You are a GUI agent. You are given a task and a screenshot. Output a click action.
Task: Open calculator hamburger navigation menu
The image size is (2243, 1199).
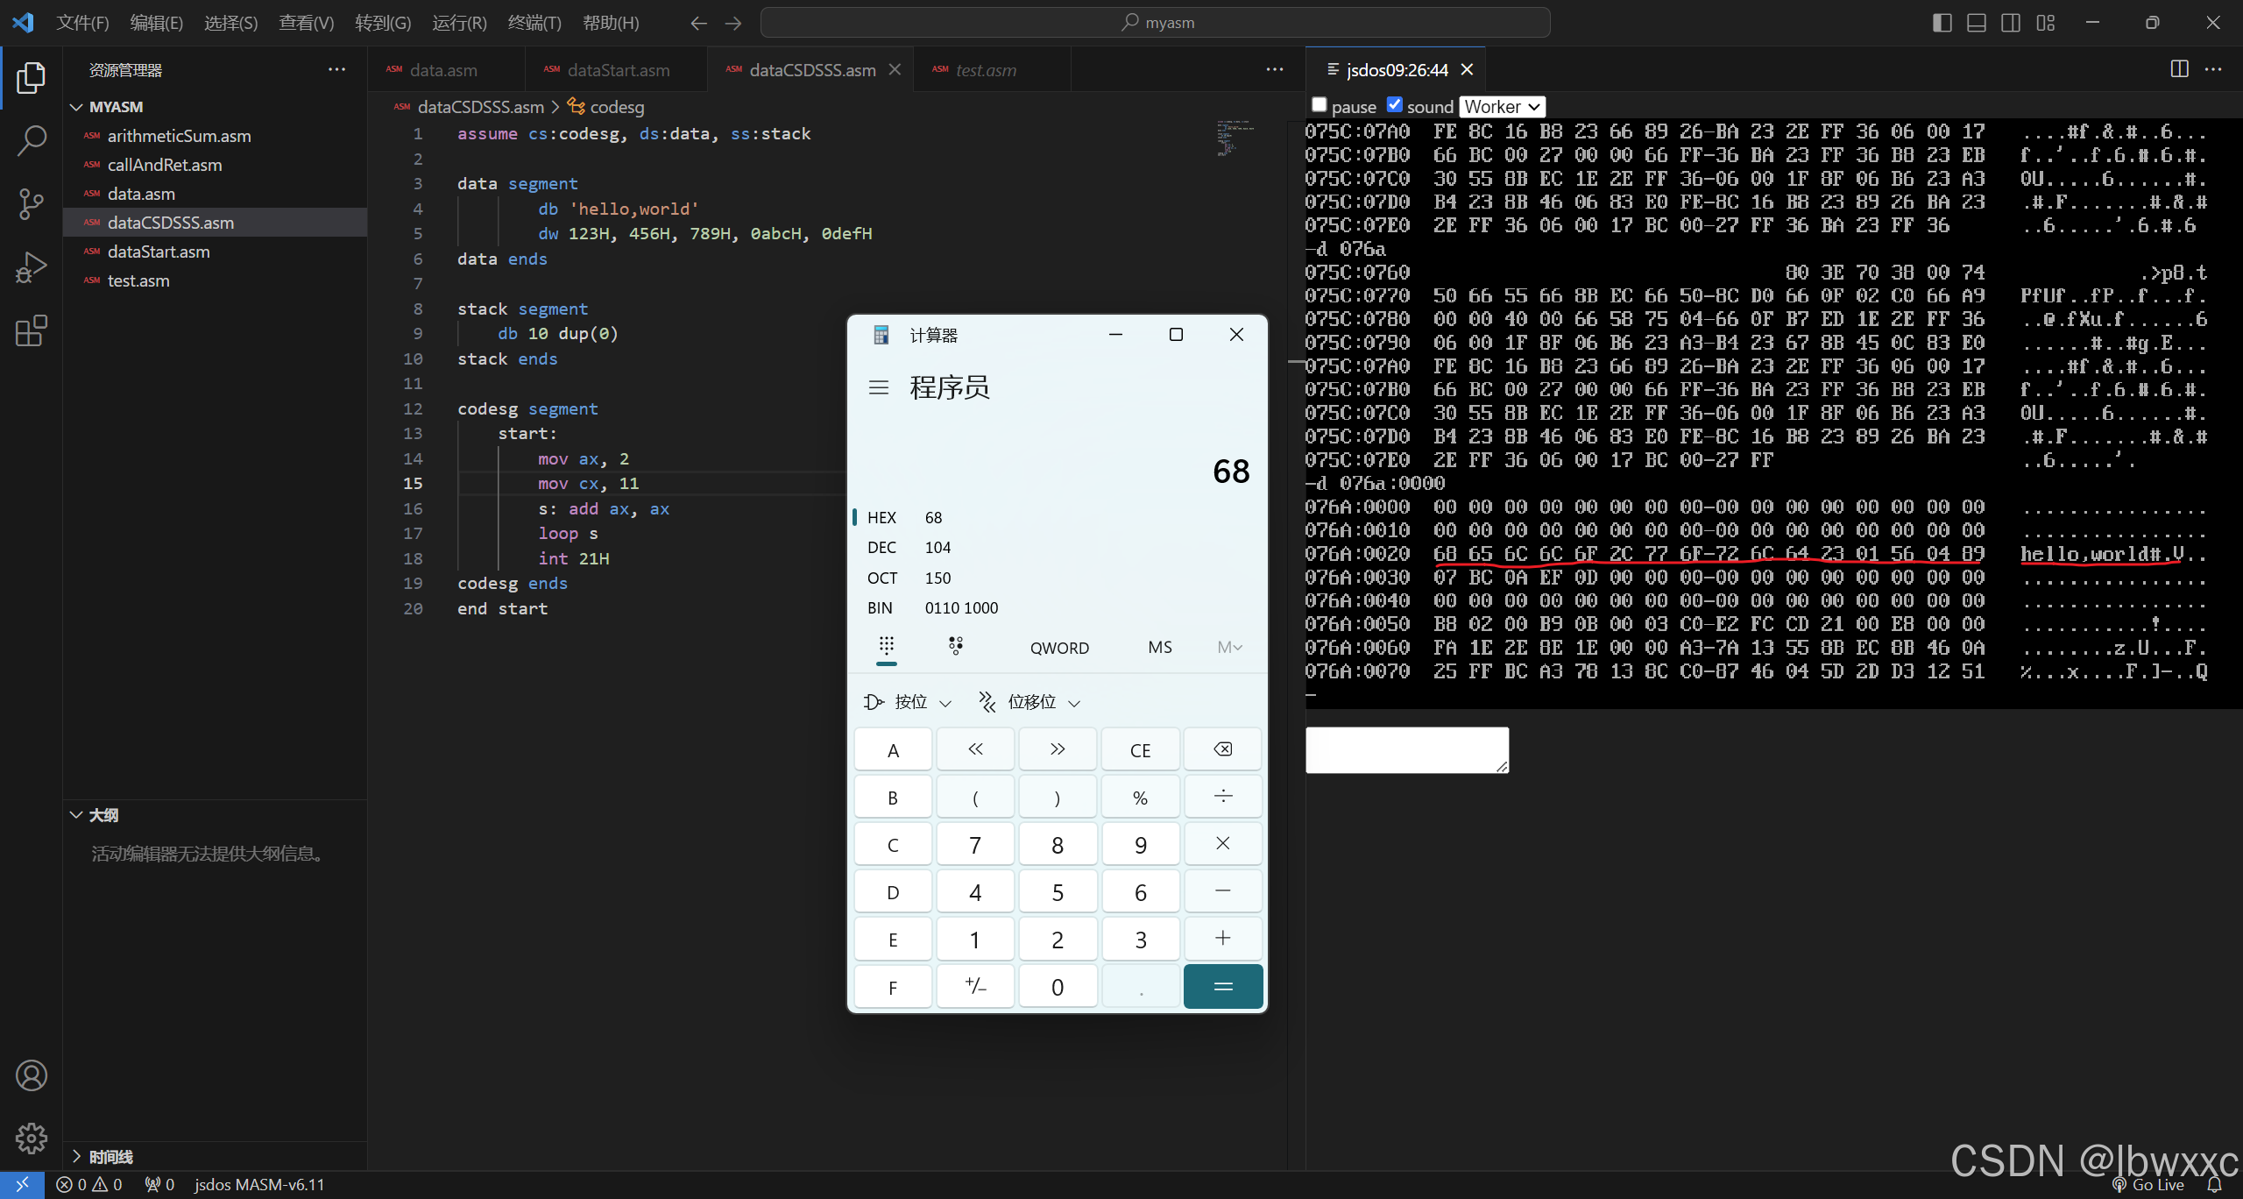coord(878,387)
